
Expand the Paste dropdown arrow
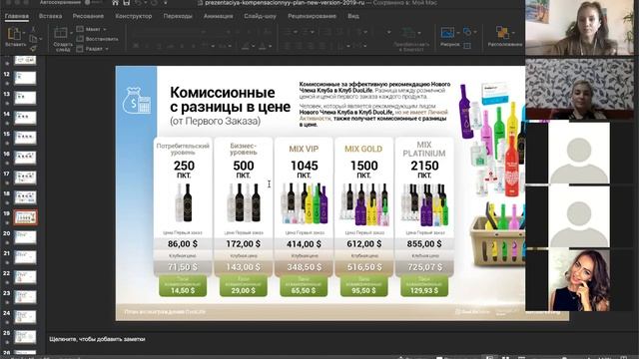pyautogui.click(x=24, y=33)
